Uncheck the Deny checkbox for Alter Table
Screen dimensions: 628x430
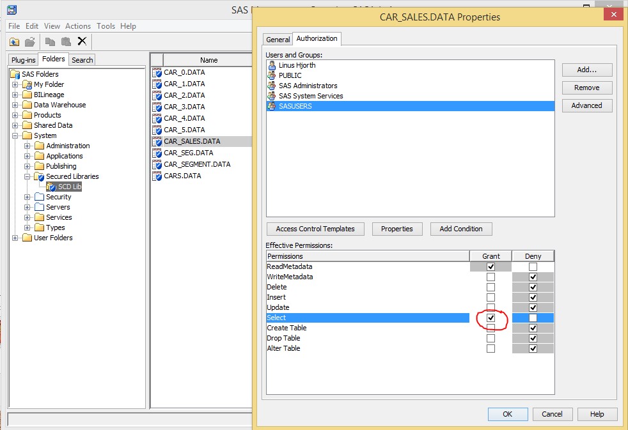[533, 348]
